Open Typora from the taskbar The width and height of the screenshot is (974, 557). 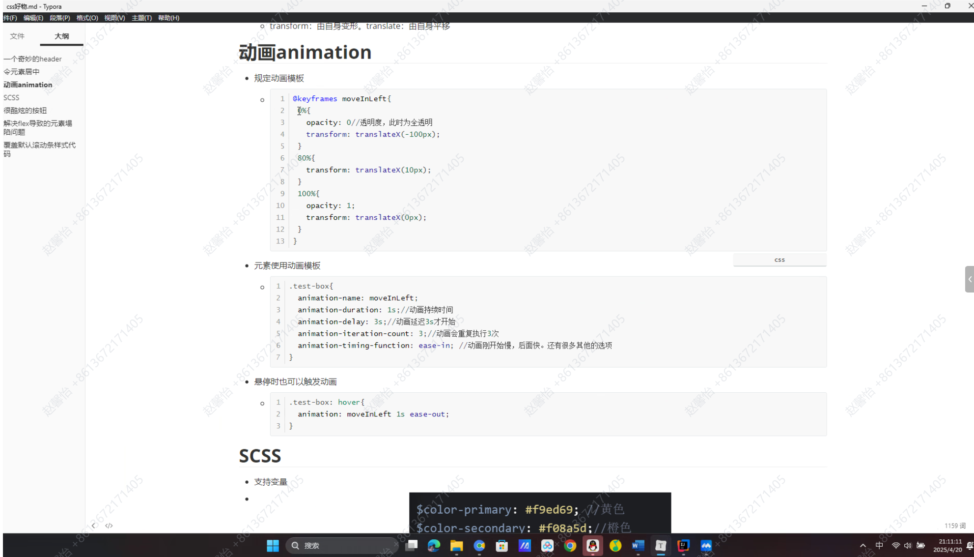tap(661, 545)
